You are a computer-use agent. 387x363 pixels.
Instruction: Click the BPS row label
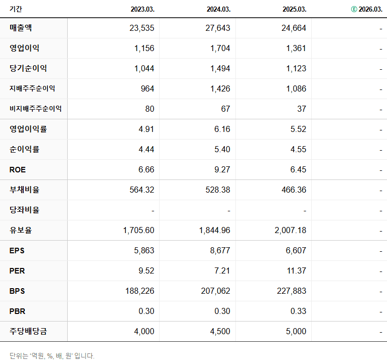click(x=17, y=291)
